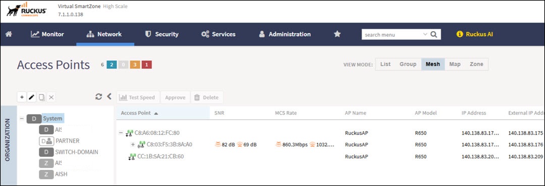The width and height of the screenshot is (545, 186).
Task: Open the Services menu
Action: (x=219, y=34)
